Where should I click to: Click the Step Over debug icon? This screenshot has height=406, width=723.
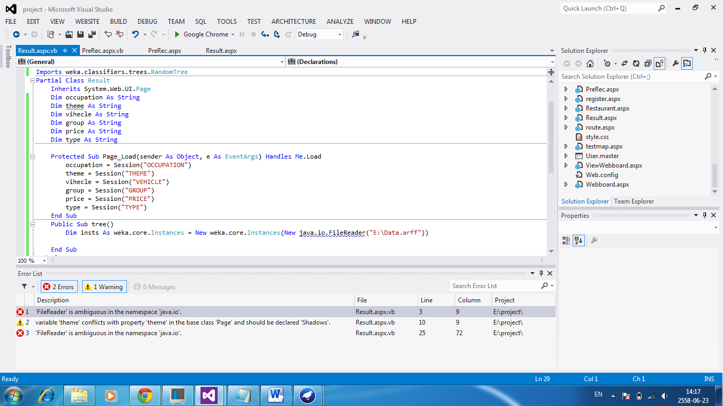point(277,34)
